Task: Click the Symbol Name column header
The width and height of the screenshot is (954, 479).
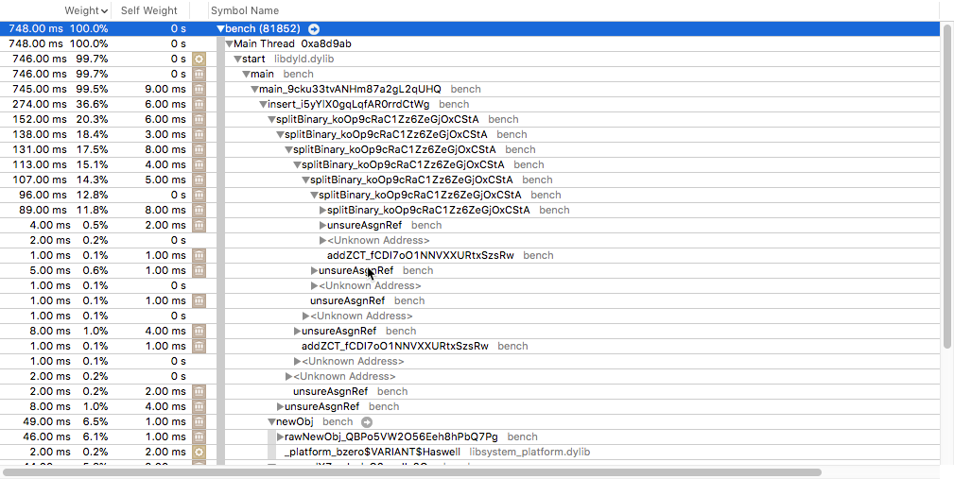Action: (245, 10)
